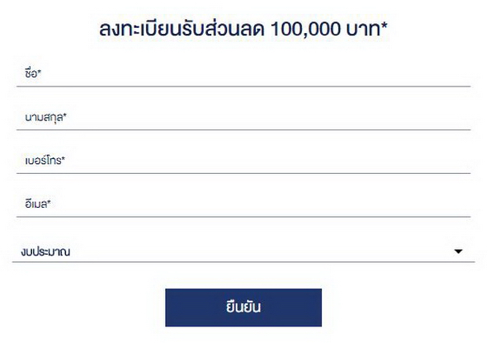Click the ชื่อ (first name) input field

[x=243, y=74]
